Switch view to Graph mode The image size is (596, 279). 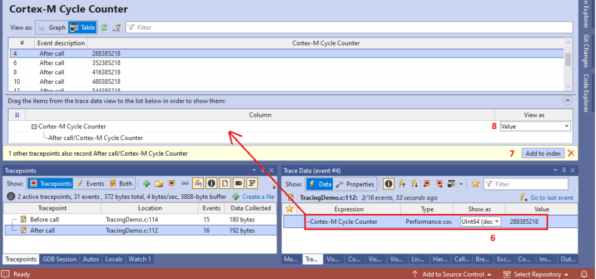point(51,27)
